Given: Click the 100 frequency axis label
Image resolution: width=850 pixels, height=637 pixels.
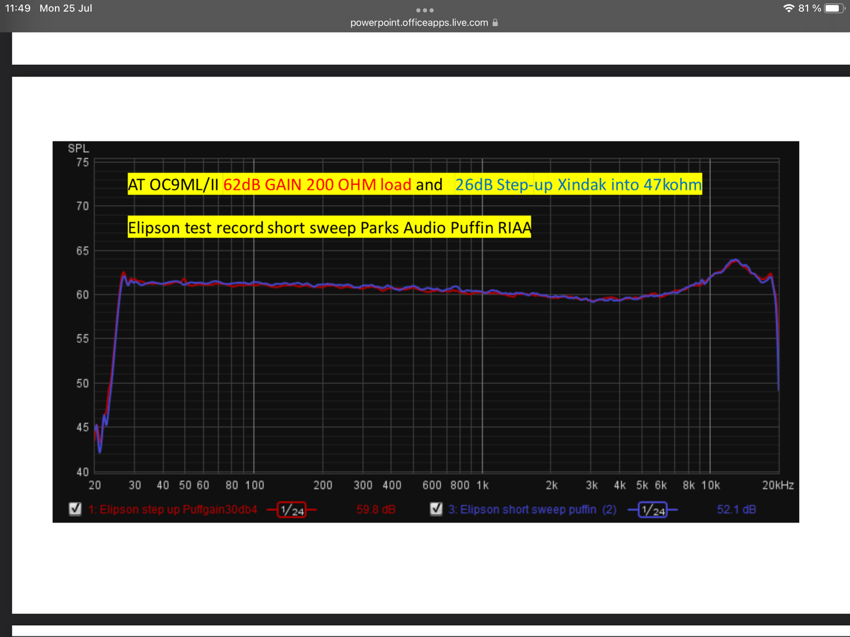Looking at the screenshot, I should 254,485.
